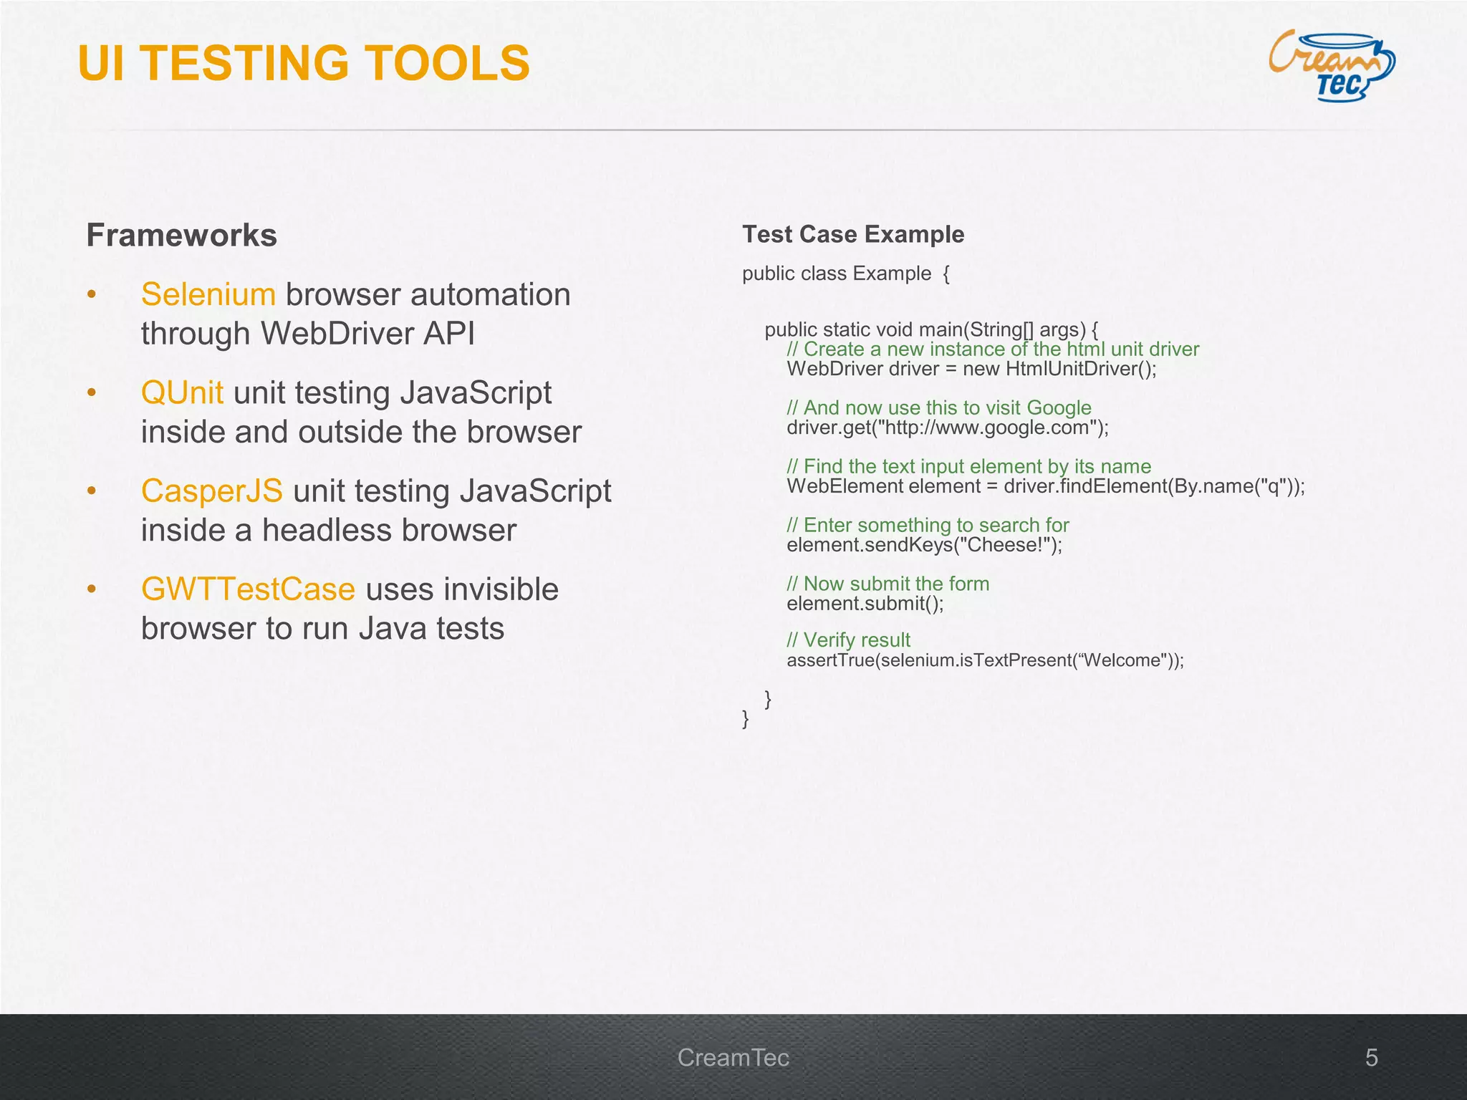Click the orange 'Selenium' word
This screenshot has width=1467, height=1100.
208,294
